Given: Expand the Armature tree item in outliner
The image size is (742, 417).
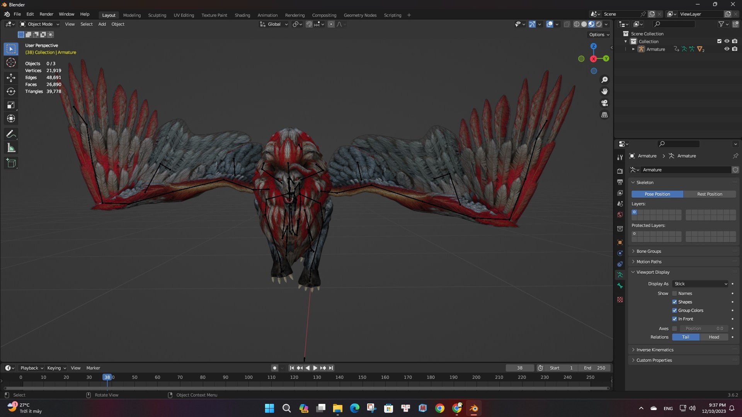Looking at the screenshot, I should click(633, 49).
